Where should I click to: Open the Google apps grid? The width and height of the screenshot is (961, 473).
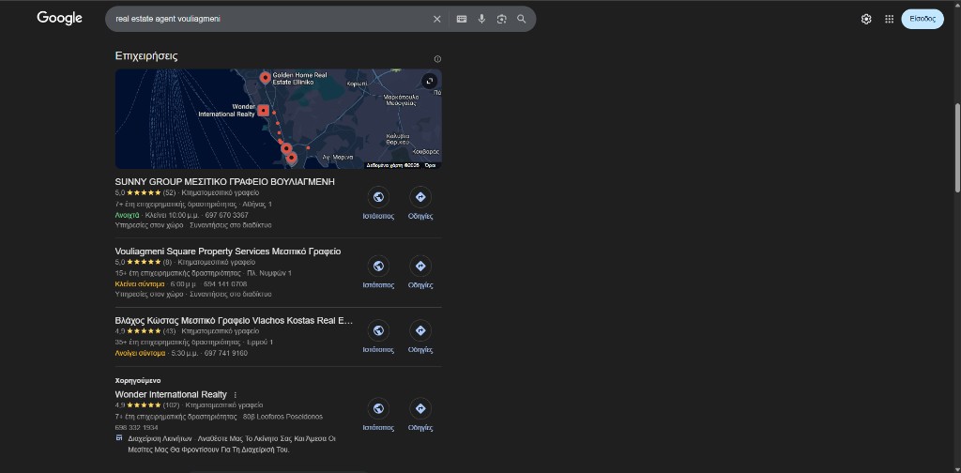coord(890,19)
